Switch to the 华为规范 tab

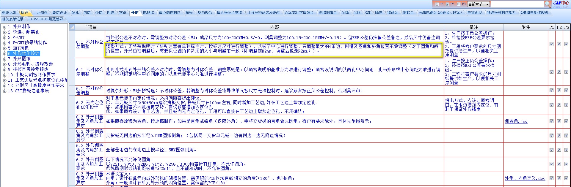click(x=205, y=12)
